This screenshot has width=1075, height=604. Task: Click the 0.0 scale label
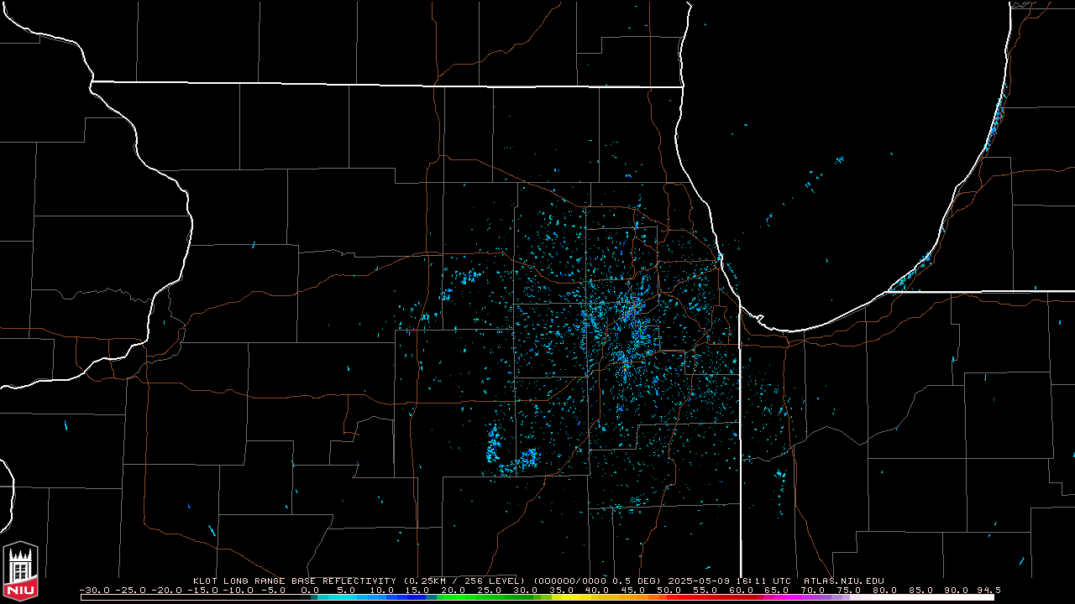311,590
